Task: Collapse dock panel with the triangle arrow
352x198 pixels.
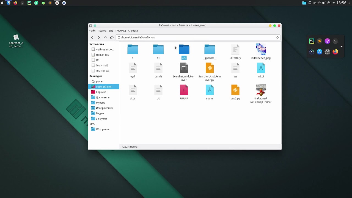Action: (x=342, y=46)
